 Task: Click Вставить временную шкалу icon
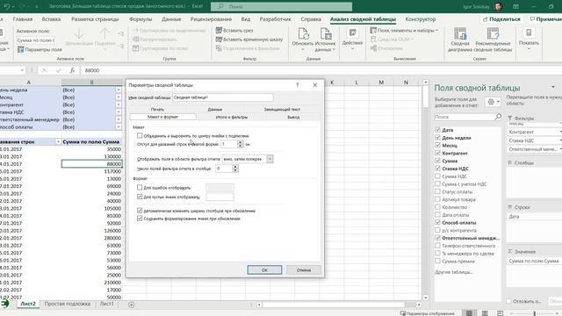[219, 39]
